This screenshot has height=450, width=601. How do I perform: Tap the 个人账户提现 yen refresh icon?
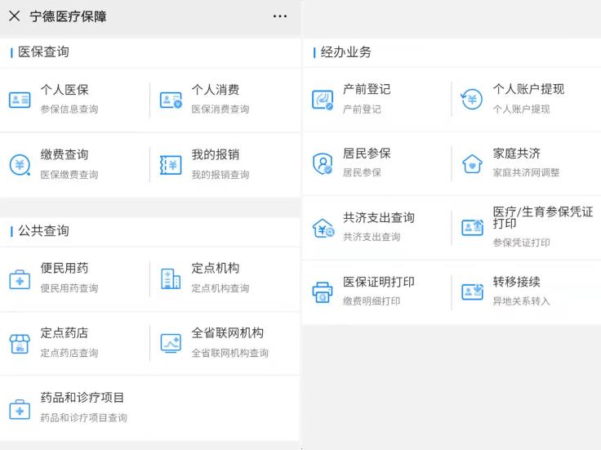tap(472, 99)
